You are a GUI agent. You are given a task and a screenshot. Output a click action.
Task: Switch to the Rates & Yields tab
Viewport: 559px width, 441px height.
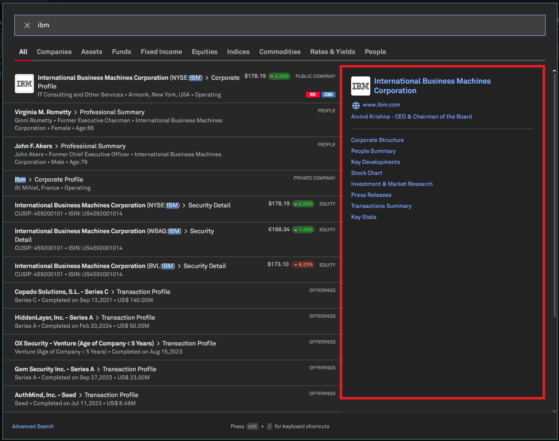[333, 52]
